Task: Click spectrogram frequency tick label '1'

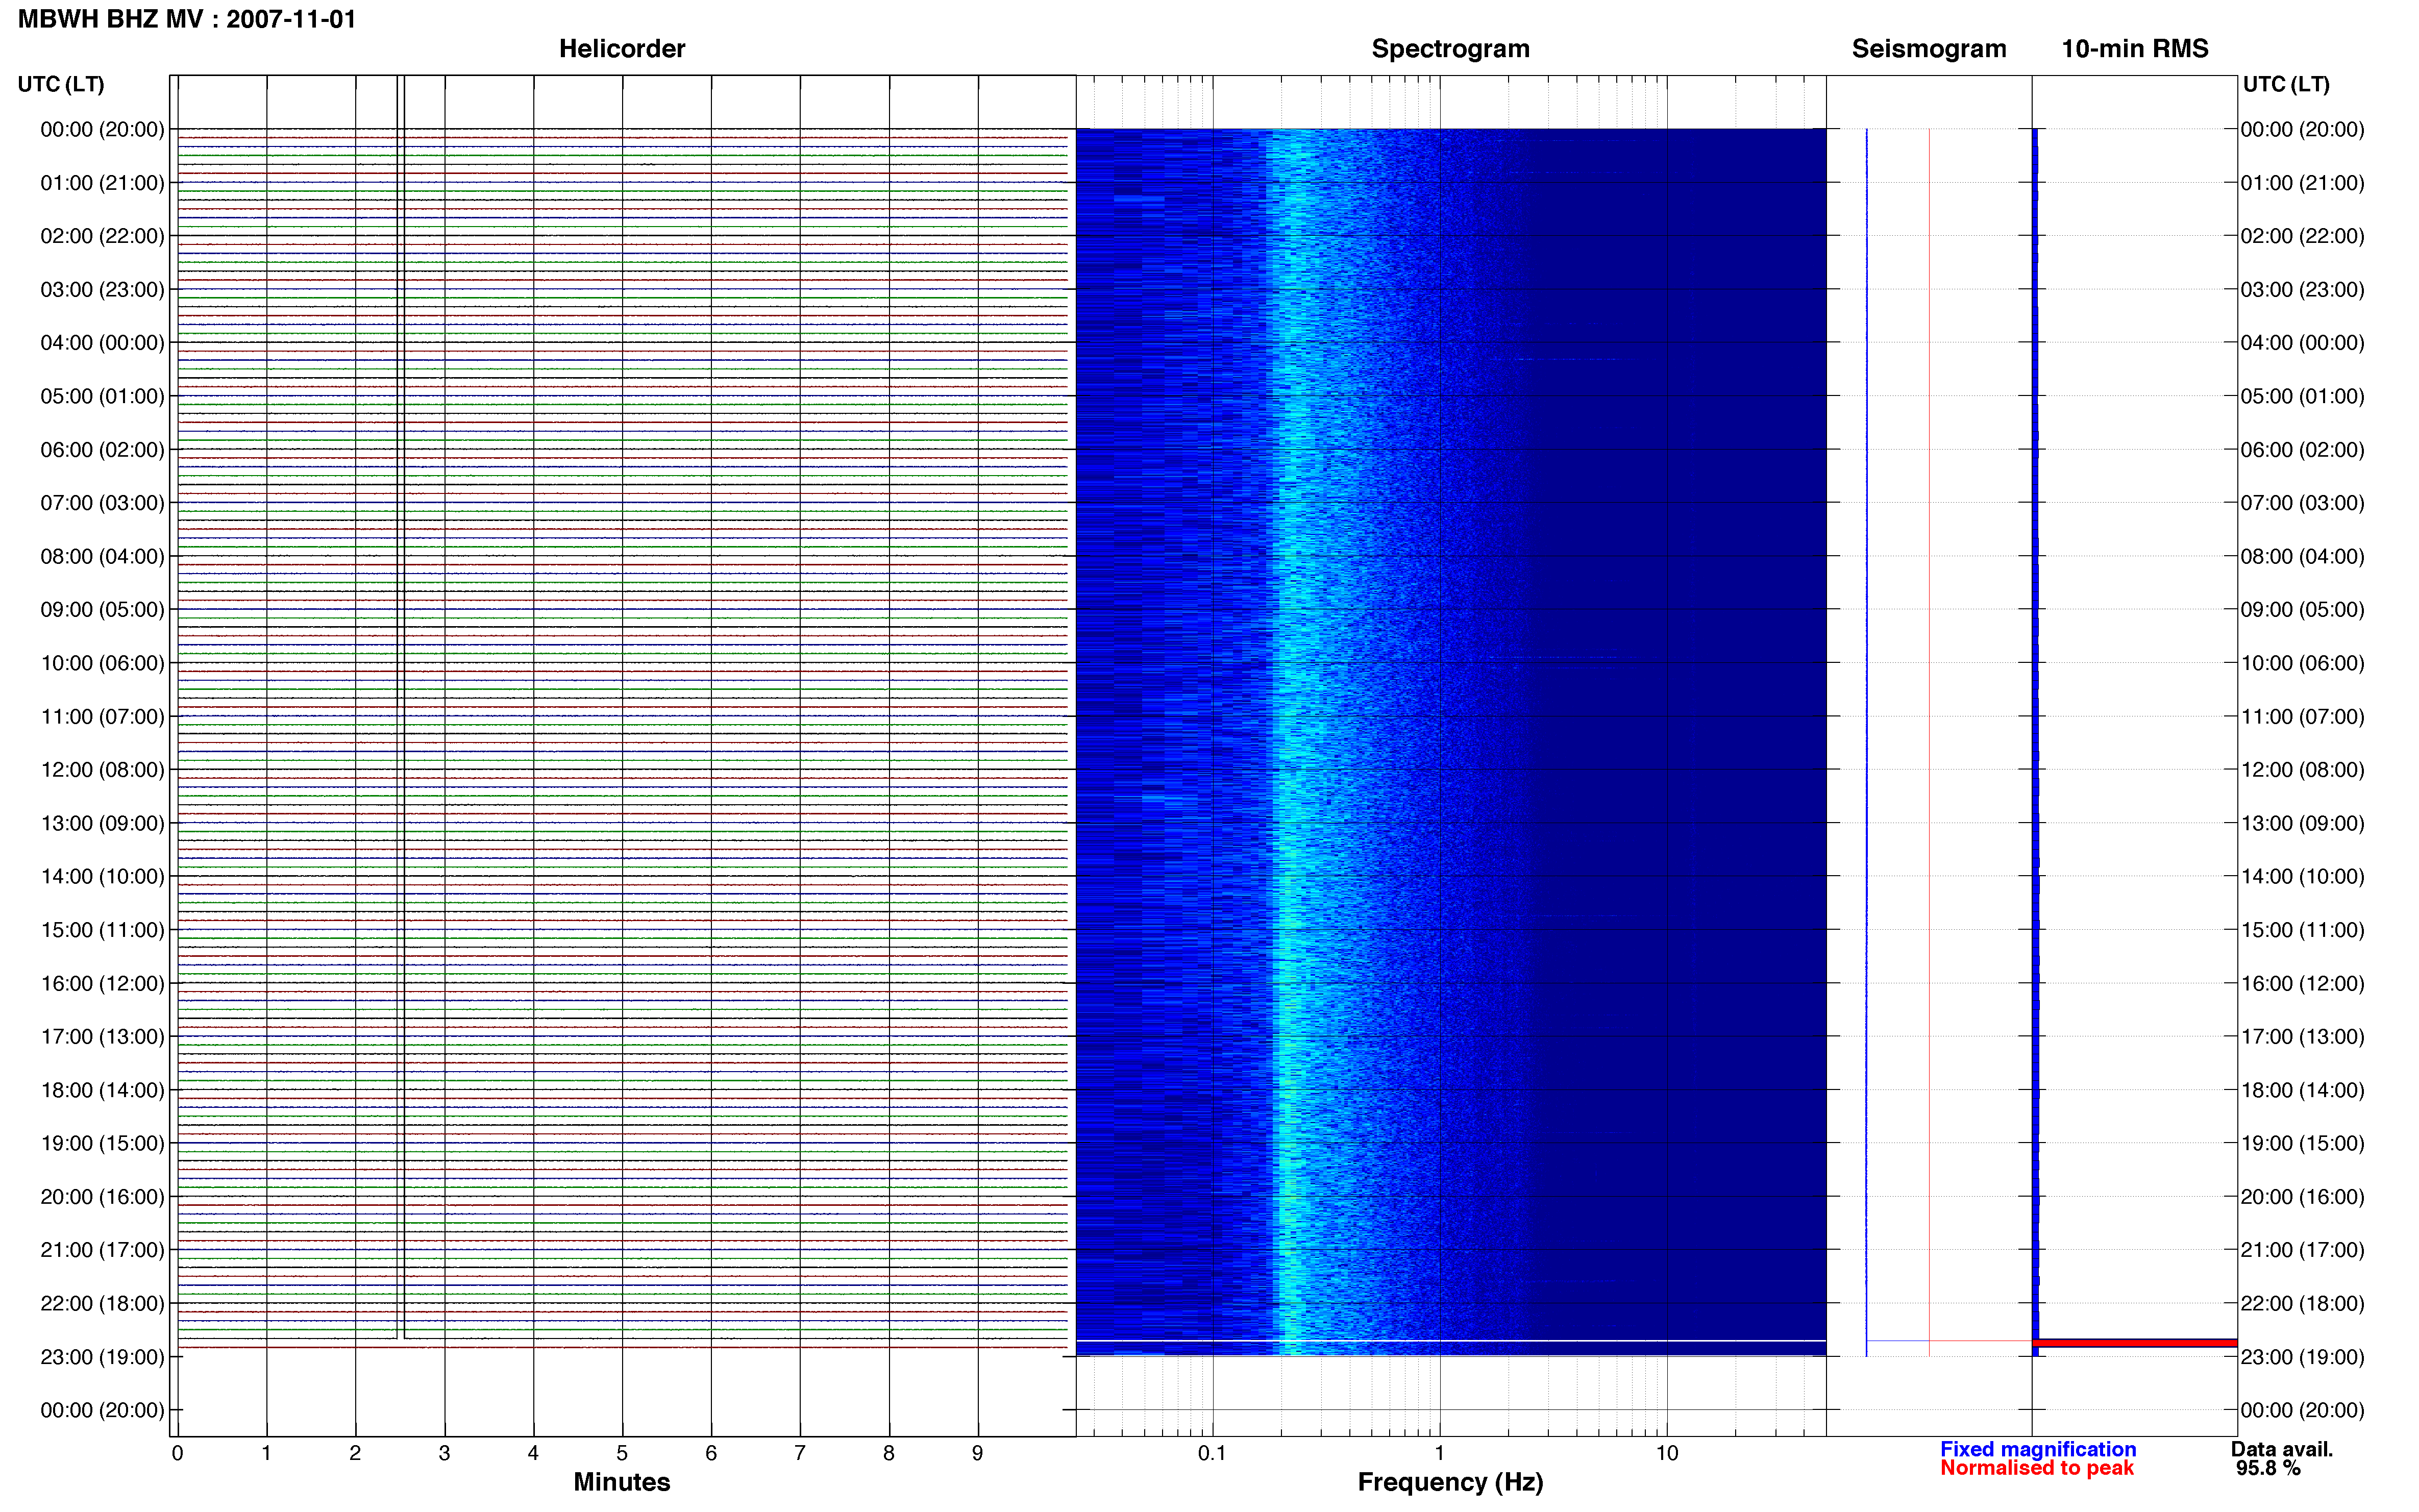Action: [1439, 1454]
